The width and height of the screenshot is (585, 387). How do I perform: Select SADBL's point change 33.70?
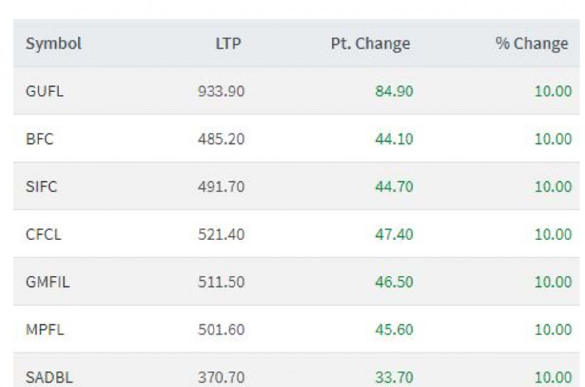click(x=394, y=377)
